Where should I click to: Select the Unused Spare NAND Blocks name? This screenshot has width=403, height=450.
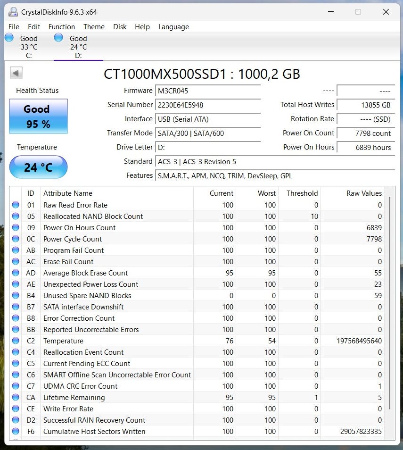coord(87,296)
